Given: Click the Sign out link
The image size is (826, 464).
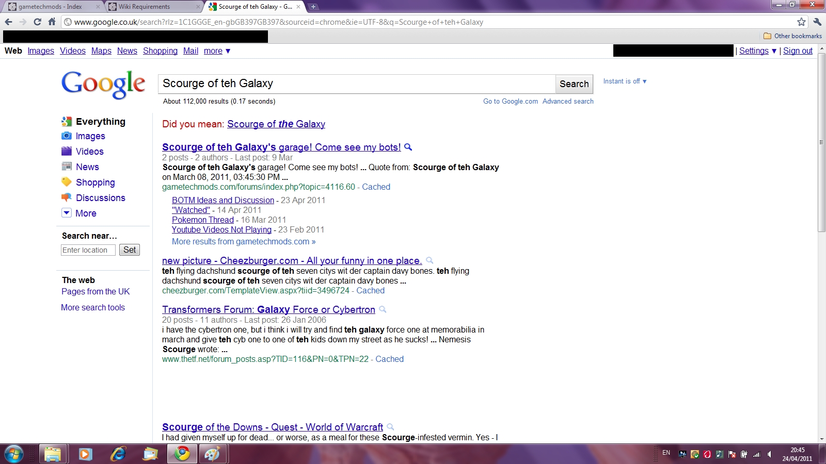Looking at the screenshot, I should 798,51.
